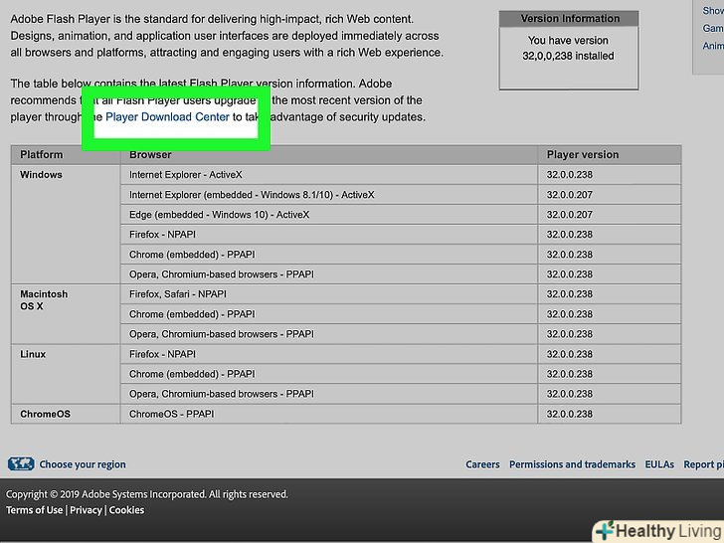The width and height of the screenshot is (724, 543).
Task: Click Opera, Chromium-based browsers under Windows
Action: [x=329, y=274]
